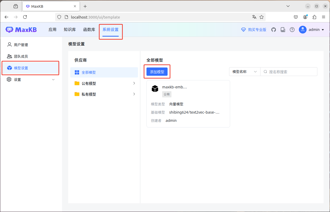Select the 全部模型 grid icon
Screen dimensions: 330x212
[77, 72]
